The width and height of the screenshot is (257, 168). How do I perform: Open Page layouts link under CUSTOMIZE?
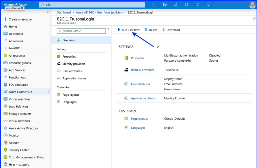click(139, 119)
